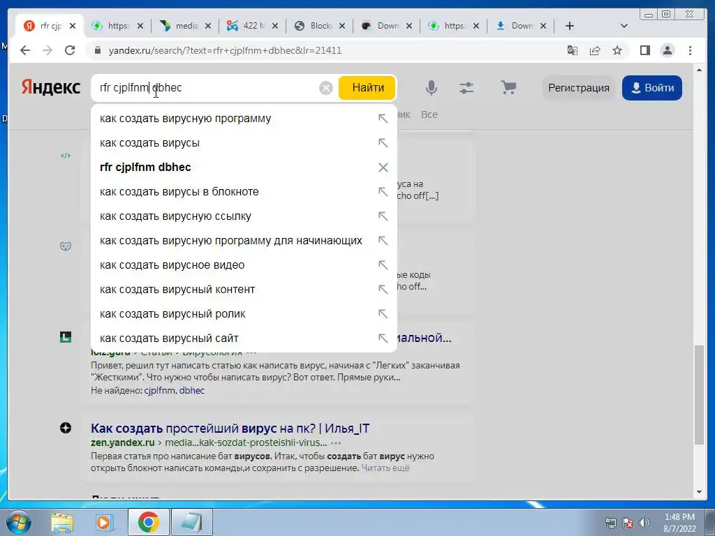Select suggestion как создать вирусную программу
Viewport: 715px width, 536px height.
click(244, 119)
